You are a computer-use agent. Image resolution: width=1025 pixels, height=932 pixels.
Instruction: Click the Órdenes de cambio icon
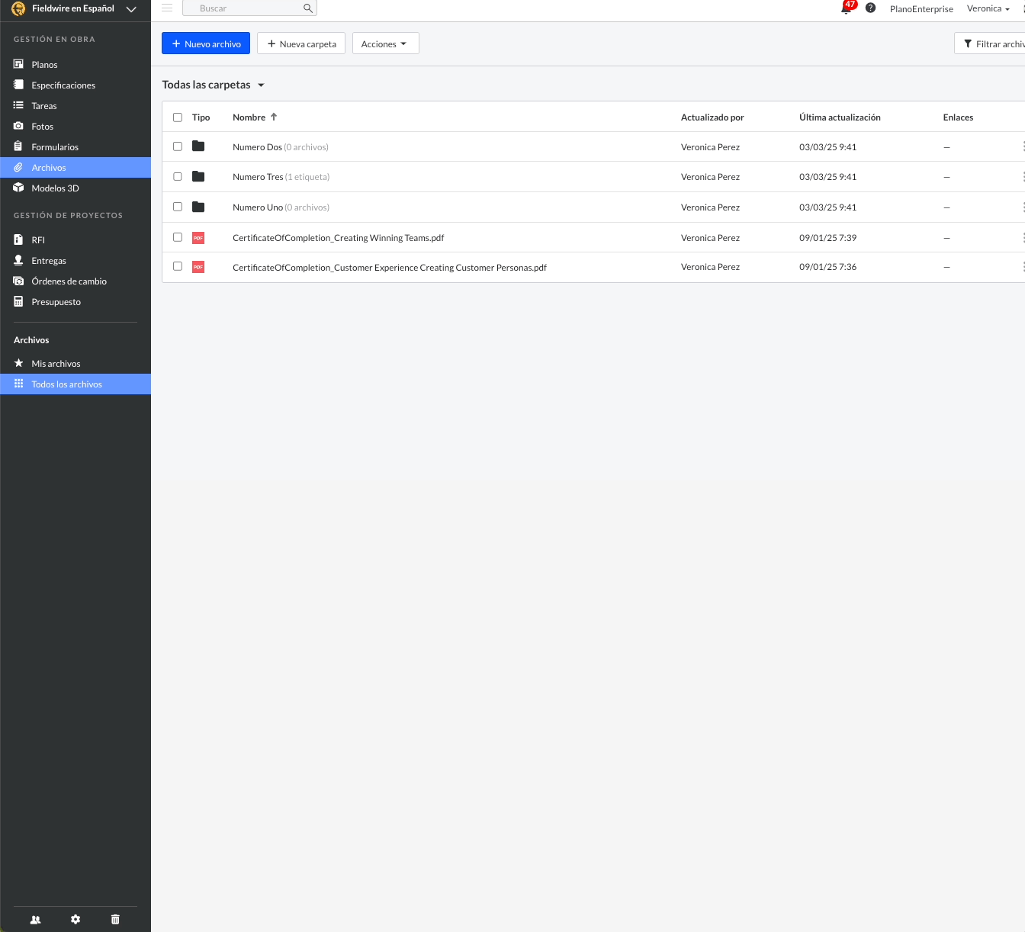click(18, 281)
